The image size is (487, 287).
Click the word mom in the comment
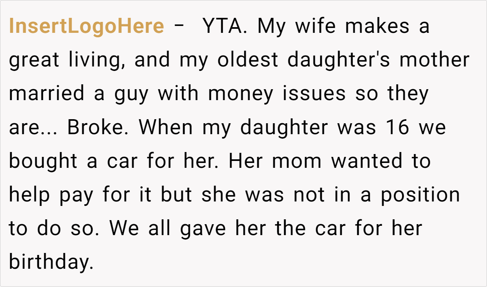(x=296, y=161)
